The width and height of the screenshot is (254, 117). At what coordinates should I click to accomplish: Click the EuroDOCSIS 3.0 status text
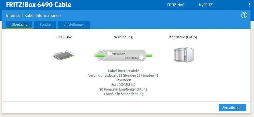(x=123, y=84)
